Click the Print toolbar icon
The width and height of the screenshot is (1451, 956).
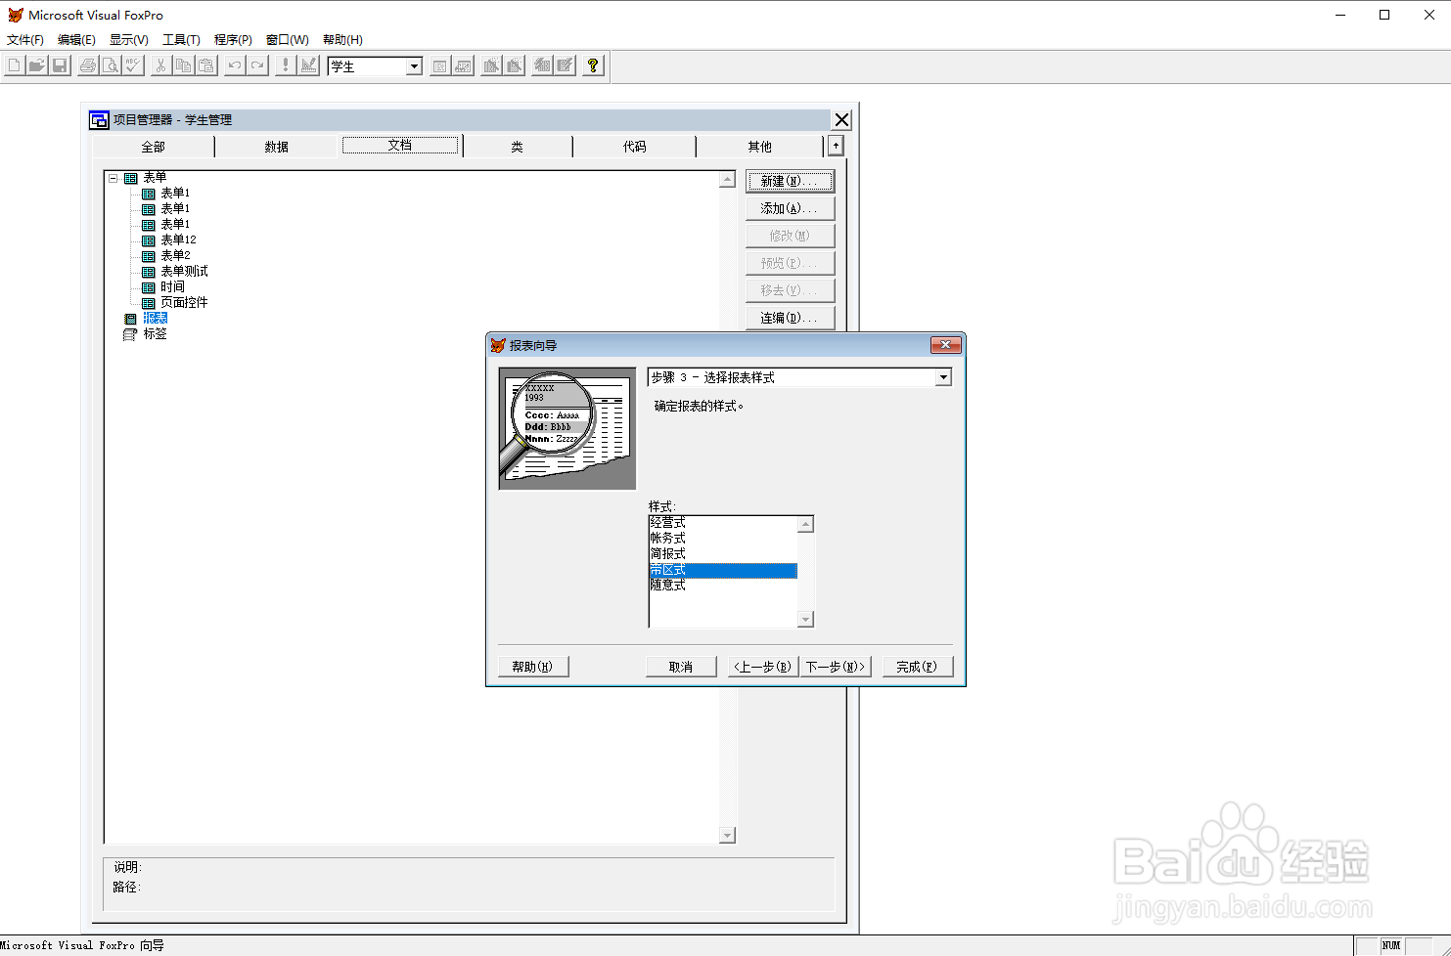point(88,65)
